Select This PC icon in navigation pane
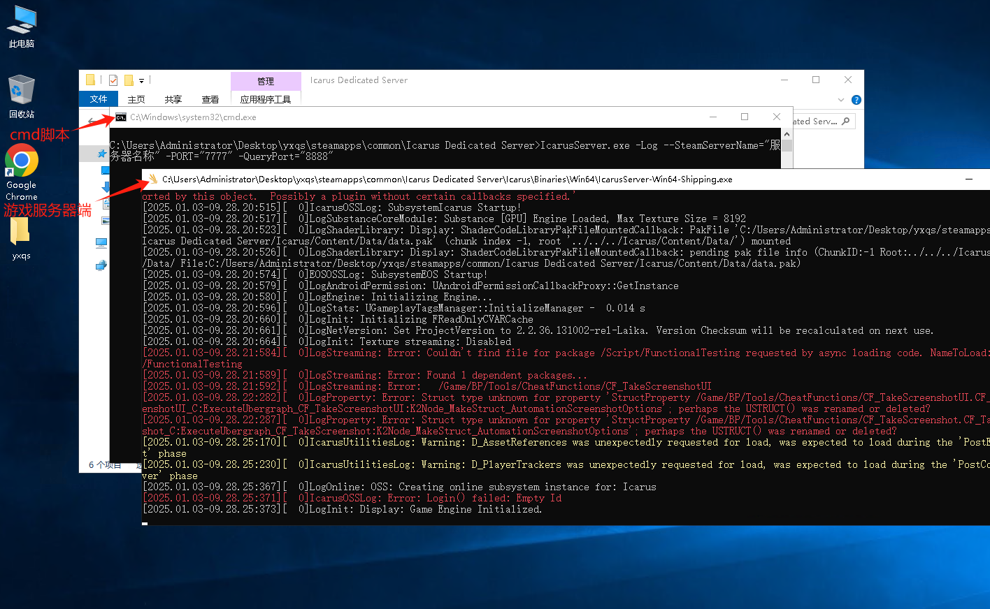 point(101,243)
